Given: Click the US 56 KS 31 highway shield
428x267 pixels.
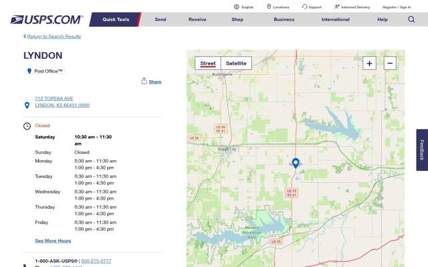Looking at the screenshot, I should pyautogui.click(x=221, y=129).
